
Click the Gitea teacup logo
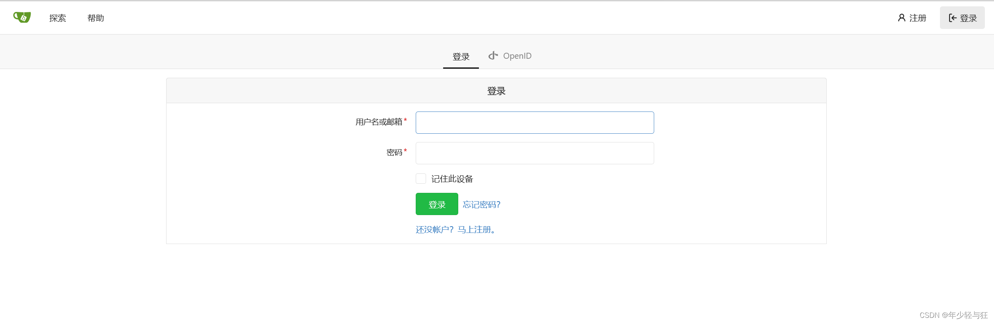tap(22, 17)
